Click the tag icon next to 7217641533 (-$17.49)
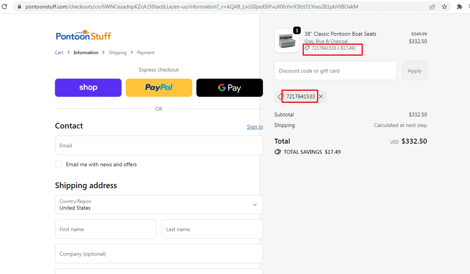Image resolution: width=470 pixels, height=274 pixels. click(x=307, y=48)
